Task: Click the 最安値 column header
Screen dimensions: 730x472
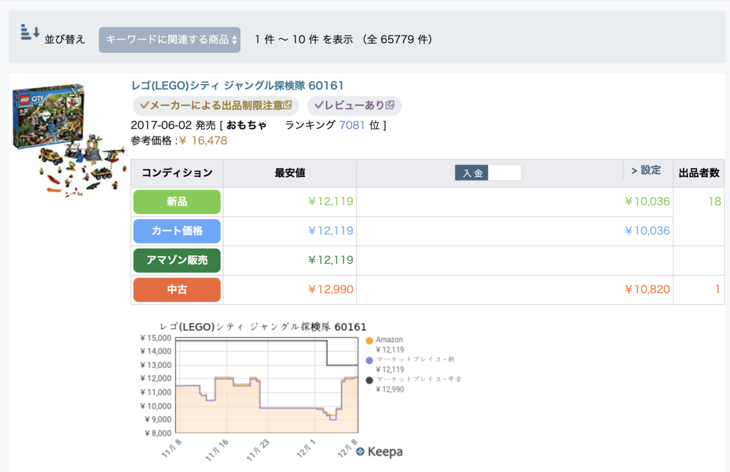Action: click(x=290, y=173)
